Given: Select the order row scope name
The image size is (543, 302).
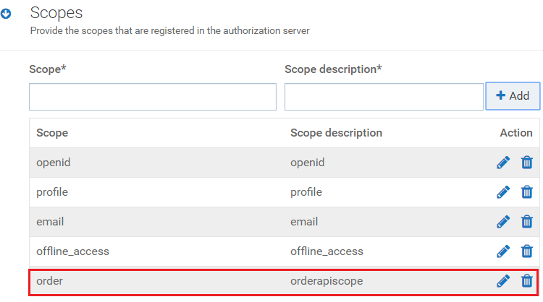Looking at the screenshot, I should [x=49, y=281].
